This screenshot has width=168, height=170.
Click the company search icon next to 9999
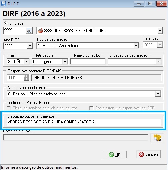tap(29, 30)
